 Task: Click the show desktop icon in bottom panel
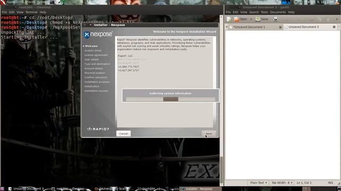tap(2, 189)
